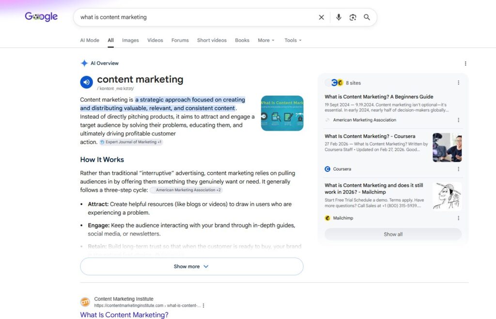Expand the More dropdown
Image resolution: width=496 pixels, height=319 pixels.
(266, 41)
